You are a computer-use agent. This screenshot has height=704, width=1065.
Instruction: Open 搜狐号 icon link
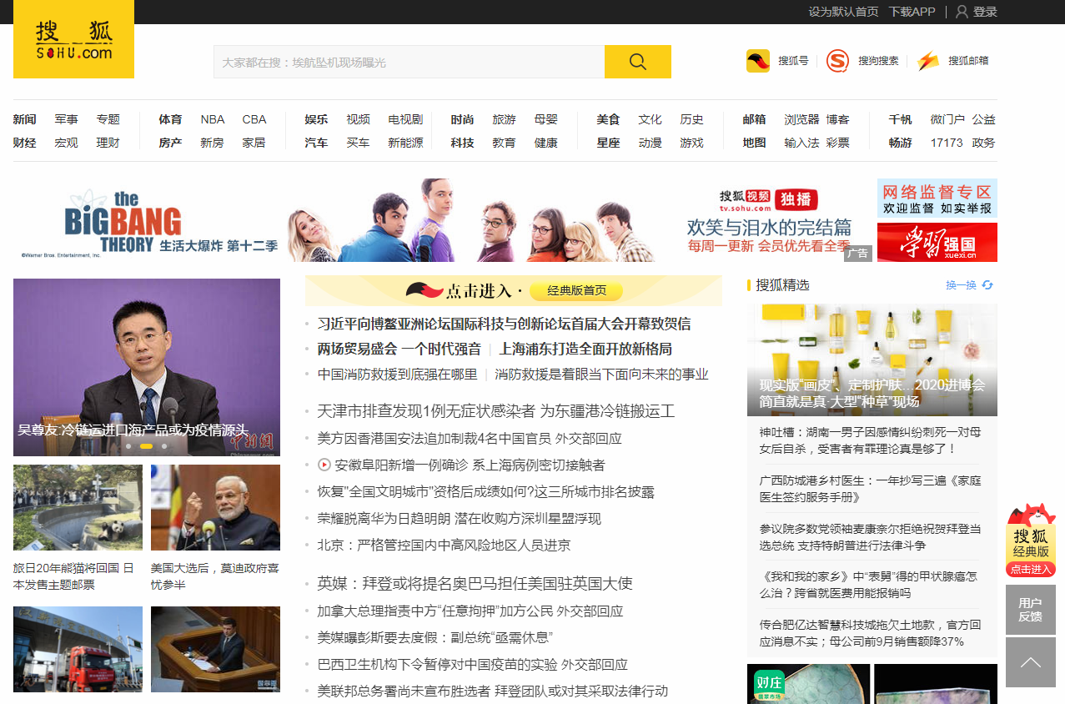click(x=758, y=61)
